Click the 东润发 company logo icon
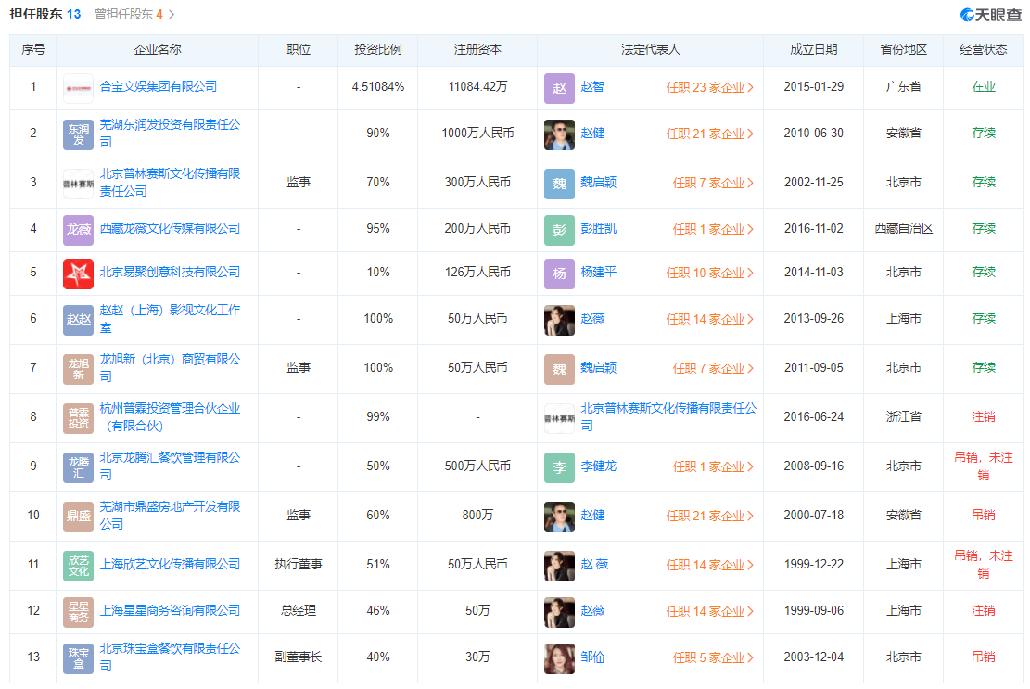The height and width of the screenshot is (689, 1030). 78,134
